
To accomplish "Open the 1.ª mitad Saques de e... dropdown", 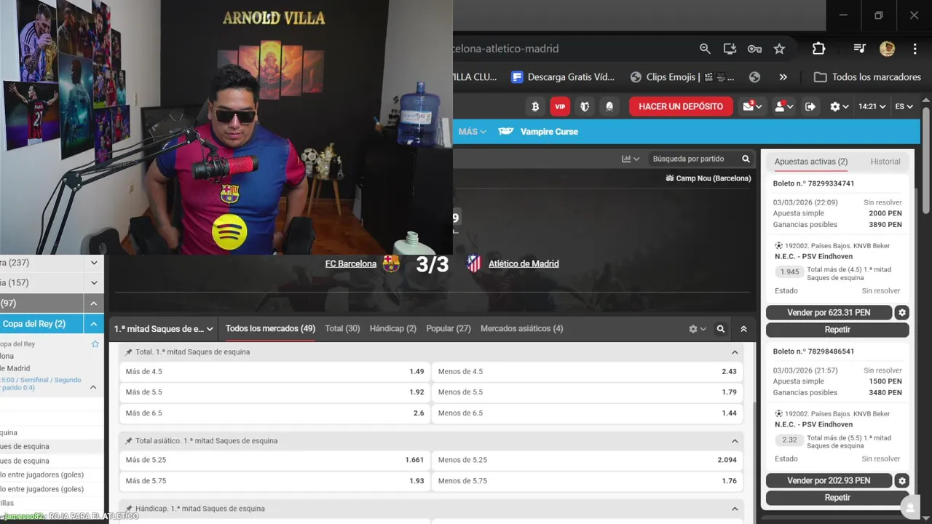I will point(164,329).
